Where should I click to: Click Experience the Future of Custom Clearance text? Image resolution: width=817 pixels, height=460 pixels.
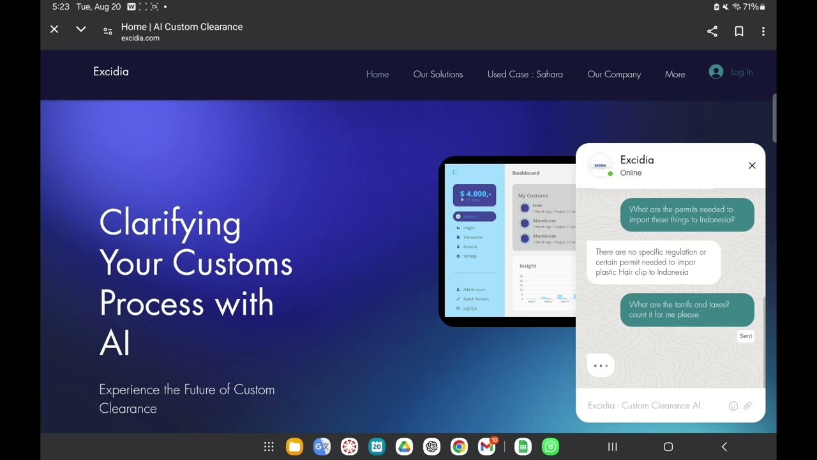[187, 399]
